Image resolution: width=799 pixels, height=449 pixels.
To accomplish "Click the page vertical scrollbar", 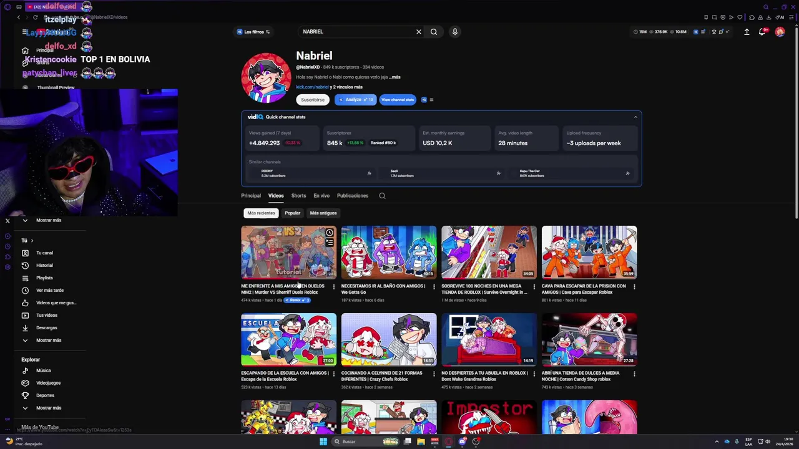I will (796, 125).
